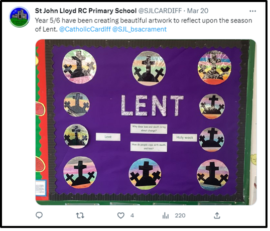
Task: Open the three-dot more options menu
Action: (252, 11)
